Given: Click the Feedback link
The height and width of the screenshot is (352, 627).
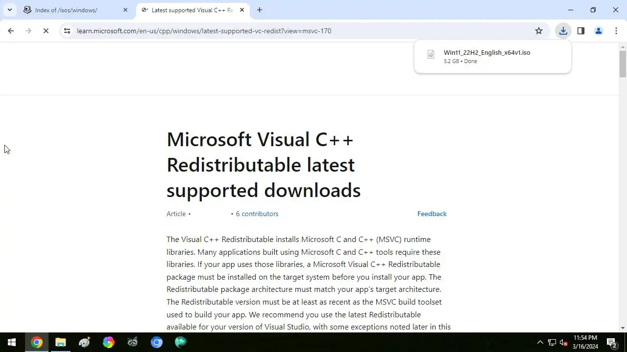Looking at the screenshot, I should coord(432,214).
